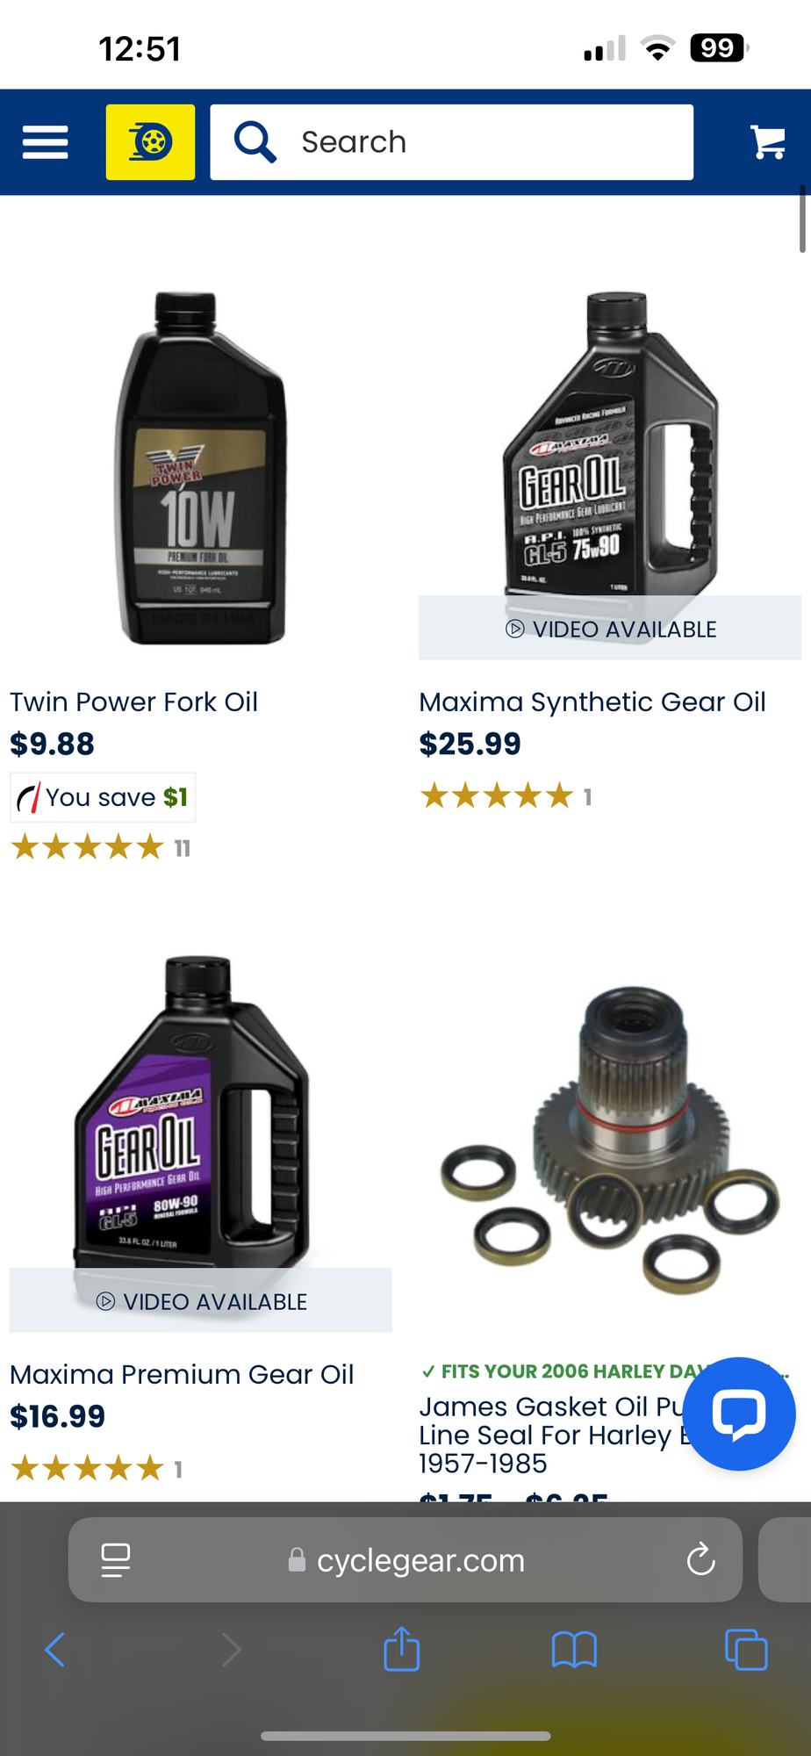The image size is (811, 1756).
Task: Open Safari bookmarks book icon
Action: (x=574, y=1650)
